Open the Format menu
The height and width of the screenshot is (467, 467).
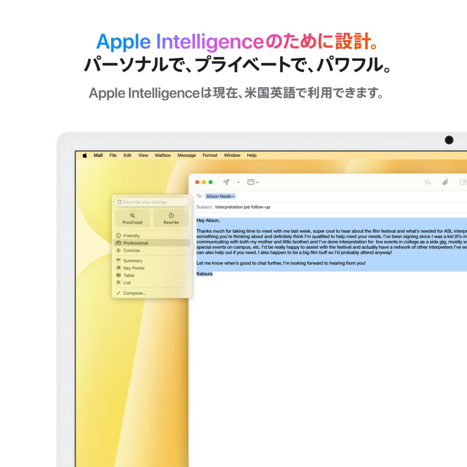210,155
